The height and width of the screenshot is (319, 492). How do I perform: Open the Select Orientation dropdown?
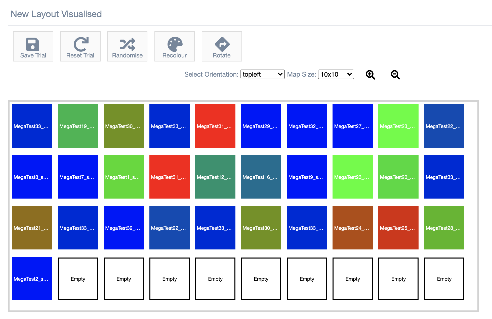click(x=262, y=74)
